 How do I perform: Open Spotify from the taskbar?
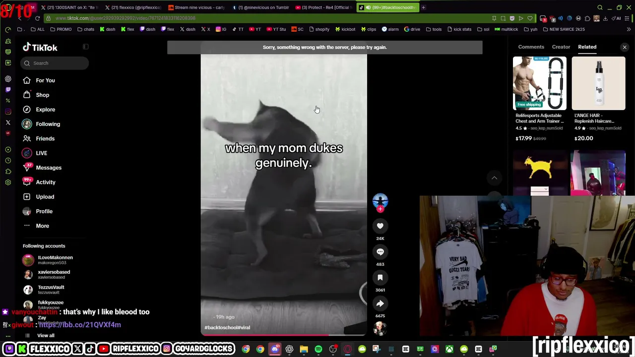(x=318, y=349)
